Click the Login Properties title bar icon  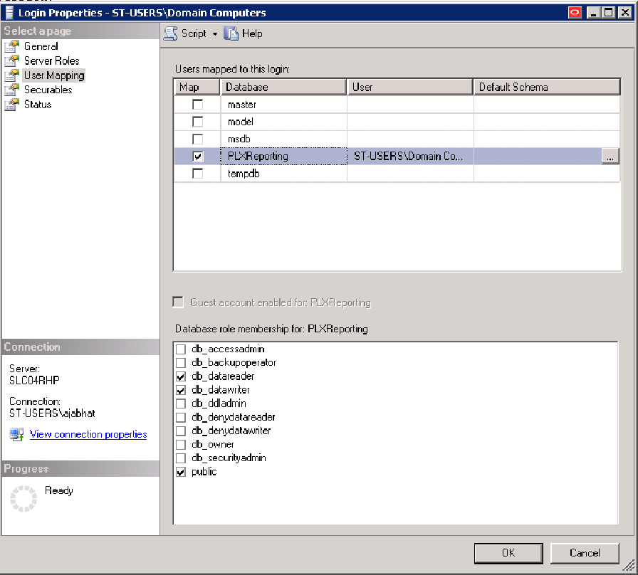9,13
